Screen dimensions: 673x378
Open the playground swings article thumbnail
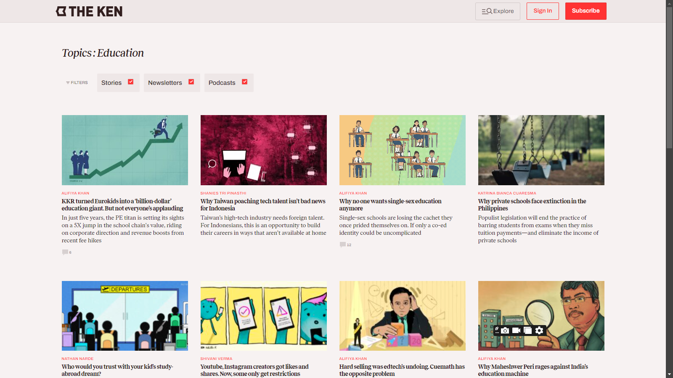[541, 150]
